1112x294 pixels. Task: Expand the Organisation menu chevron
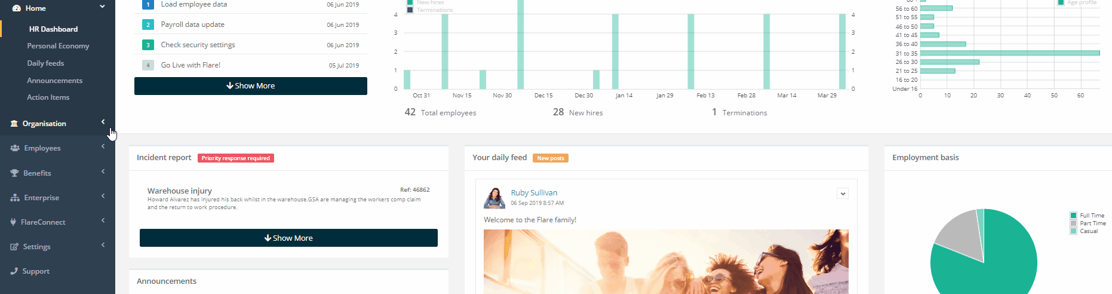pos(103,122)
